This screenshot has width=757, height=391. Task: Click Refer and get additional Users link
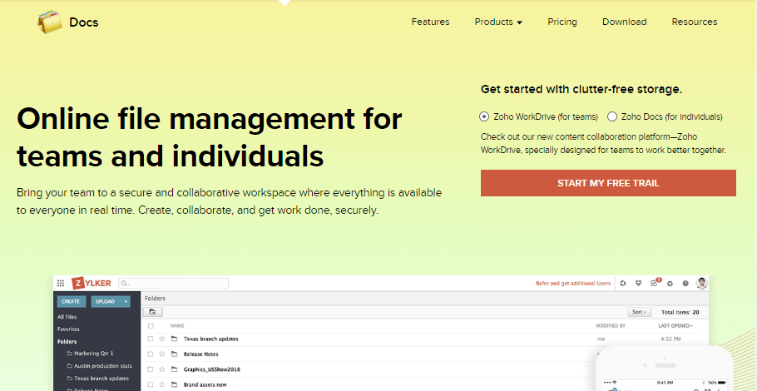coord(573,284)
